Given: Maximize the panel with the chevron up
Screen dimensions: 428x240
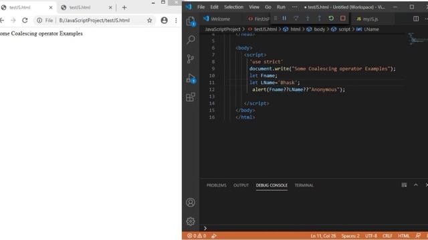Looking at the screenshot, I should 416,185.
